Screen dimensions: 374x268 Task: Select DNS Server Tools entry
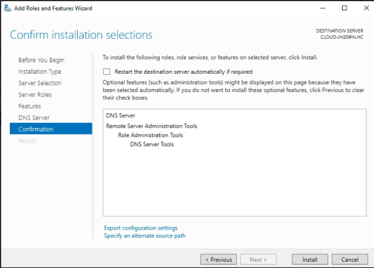click(152, 144)
